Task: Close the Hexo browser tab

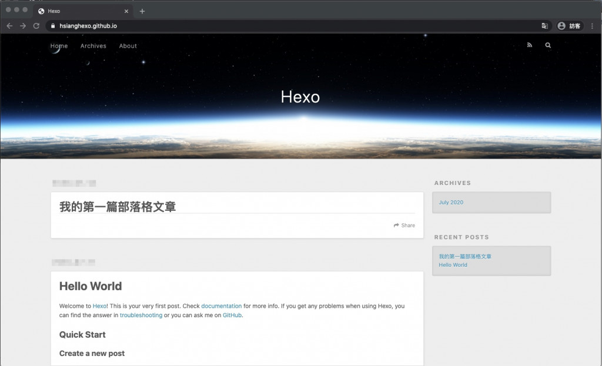Action: (126, 11)
